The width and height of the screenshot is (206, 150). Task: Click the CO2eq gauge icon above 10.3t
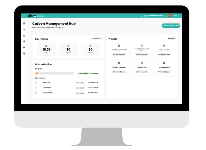46,46
